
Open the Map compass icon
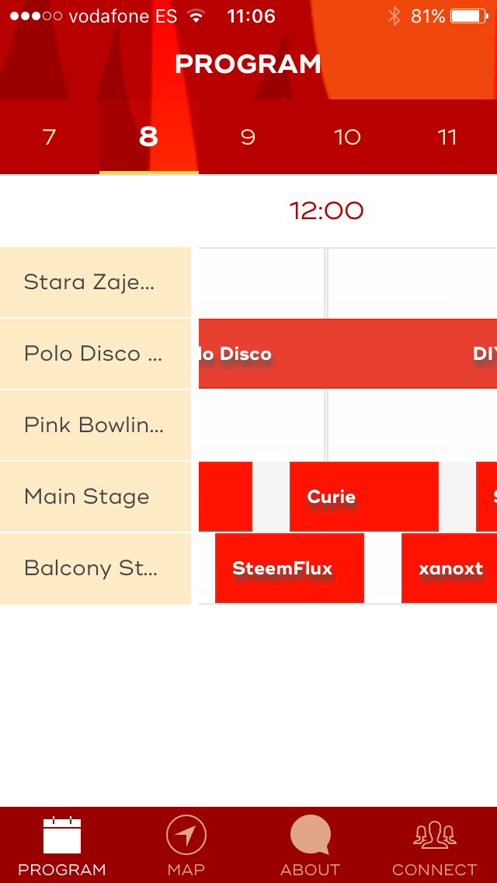(186, 836)
